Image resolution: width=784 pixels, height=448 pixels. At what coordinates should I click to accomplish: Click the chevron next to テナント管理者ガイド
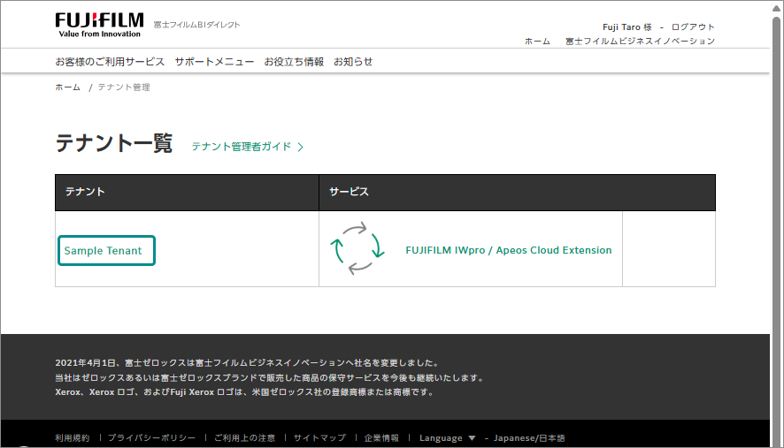coord(301,147)
